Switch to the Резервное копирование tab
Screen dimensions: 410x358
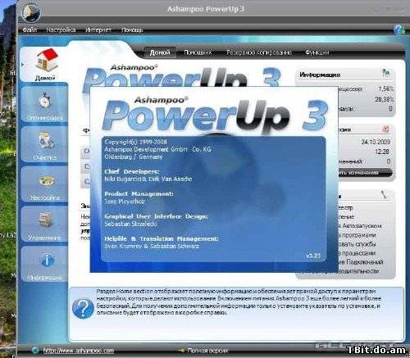tap(258, 52)
